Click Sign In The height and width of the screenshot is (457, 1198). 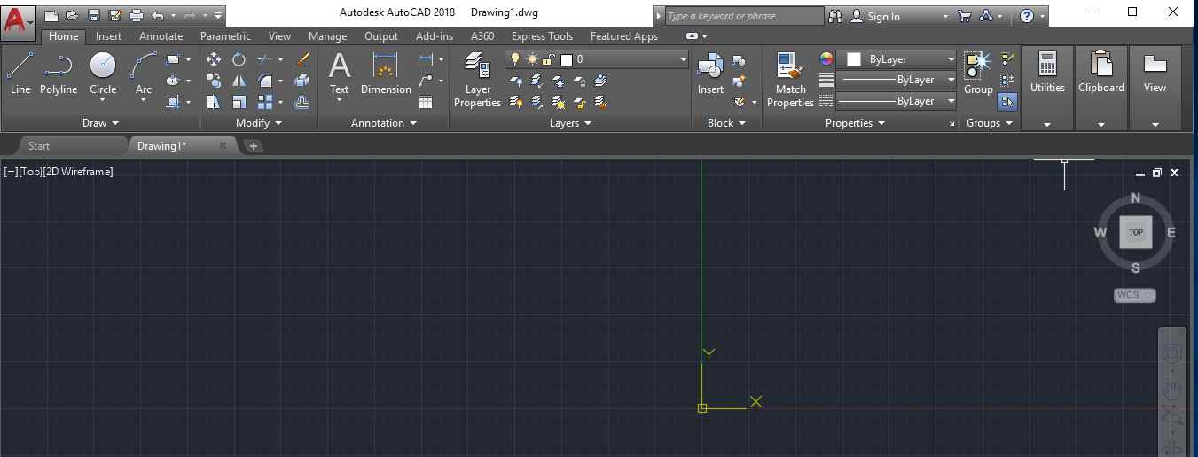coord(883,16)
